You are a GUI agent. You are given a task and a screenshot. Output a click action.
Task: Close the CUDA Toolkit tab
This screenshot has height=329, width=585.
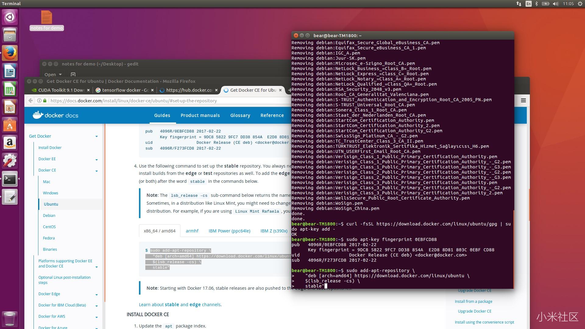pyautogui.click(x=88, y=90)
